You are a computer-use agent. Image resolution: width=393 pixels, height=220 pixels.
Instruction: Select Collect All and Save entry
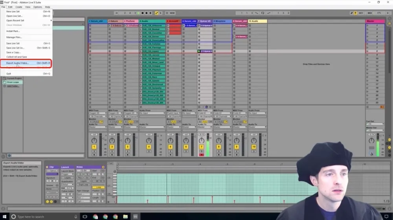coord(26,57)
